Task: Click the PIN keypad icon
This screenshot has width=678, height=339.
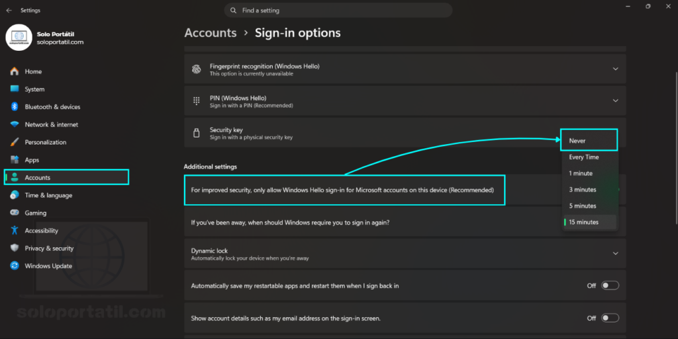Action: pos(196,101)
